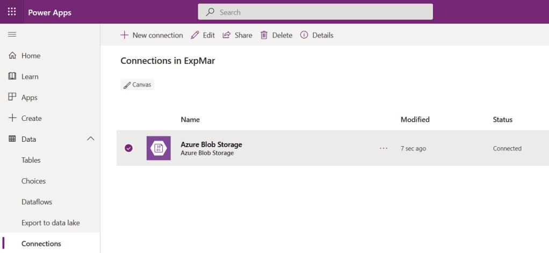Viewport: 549px width, 253px height.
Task: Collapse the left navigation hamburger menu
Action: tap(12, 34)
